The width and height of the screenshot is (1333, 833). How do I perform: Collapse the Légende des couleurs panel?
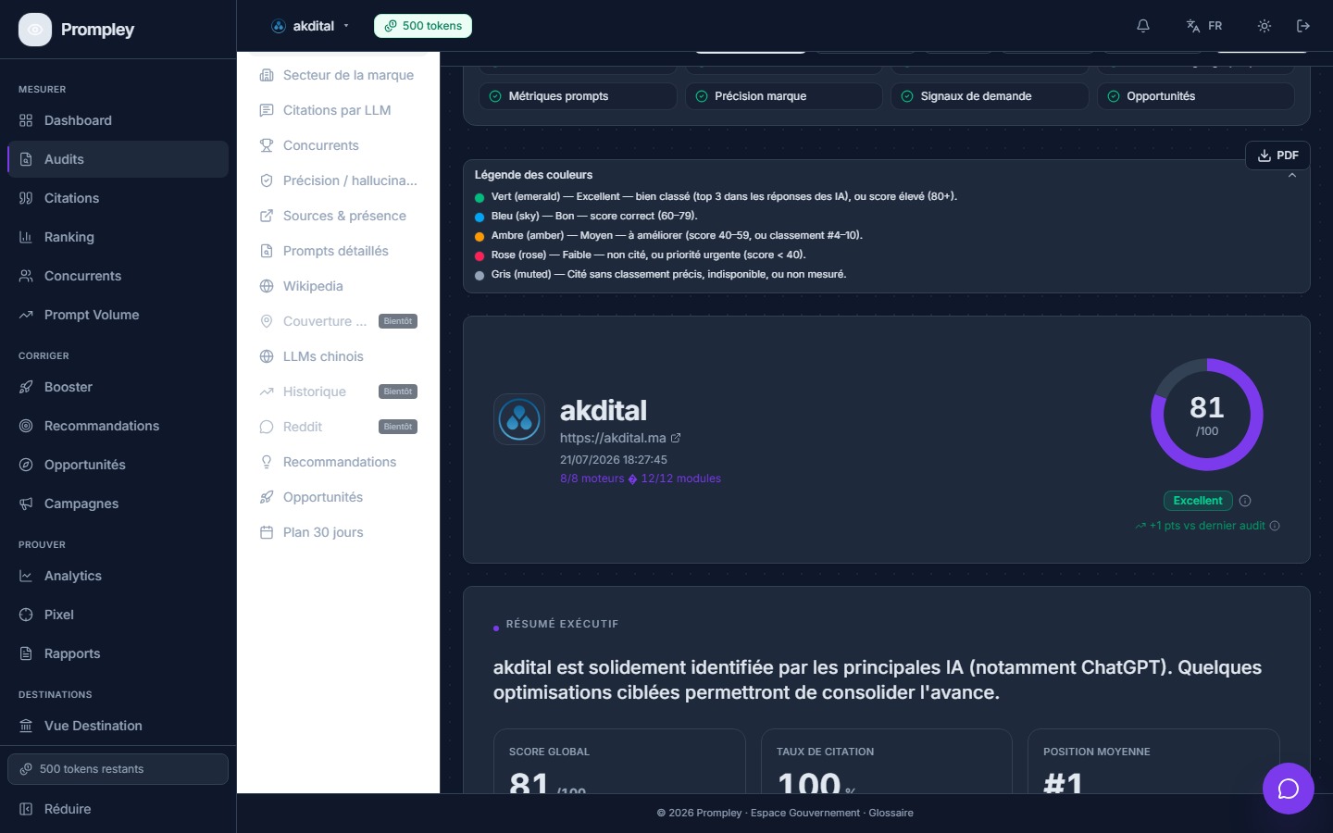1292,175
